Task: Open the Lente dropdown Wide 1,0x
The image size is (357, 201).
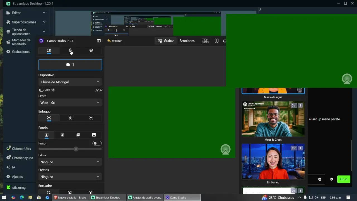Action: tap(70, 103)
